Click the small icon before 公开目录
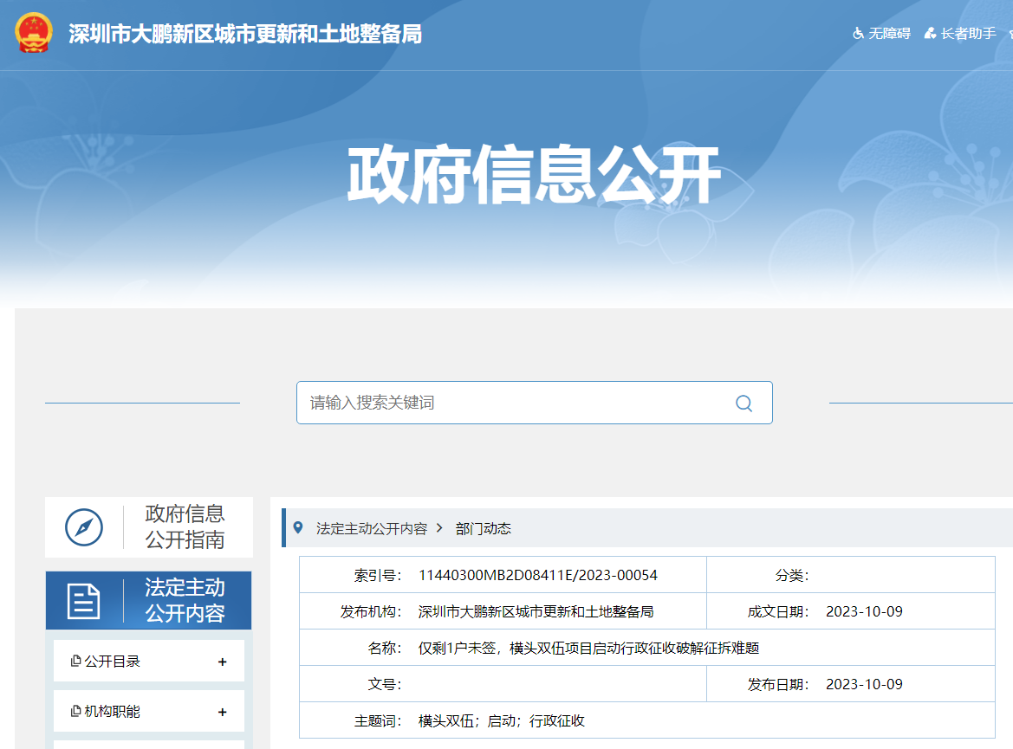 tap(76, 662)
